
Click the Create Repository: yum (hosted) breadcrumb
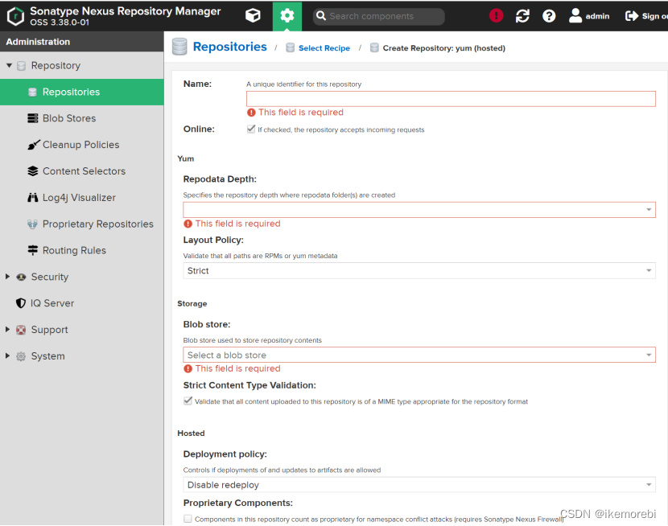(x=444, y=48)
